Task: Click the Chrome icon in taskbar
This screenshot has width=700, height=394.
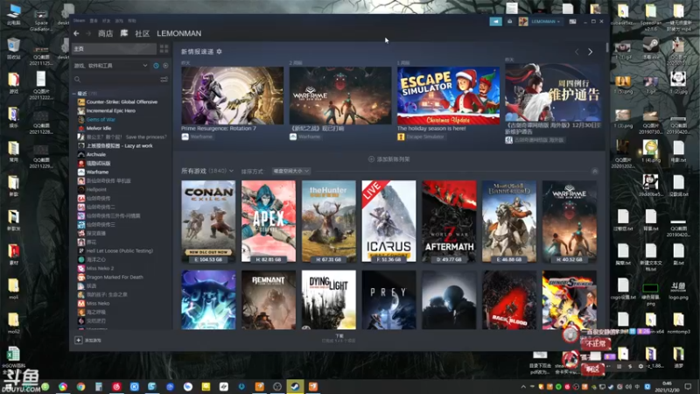Action: coord(80,386)
